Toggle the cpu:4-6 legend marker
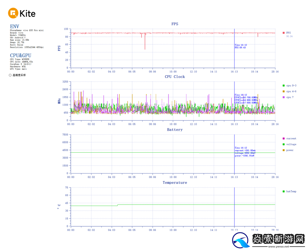Viewport: 308px width, 250px height. [x=284, y=91]
